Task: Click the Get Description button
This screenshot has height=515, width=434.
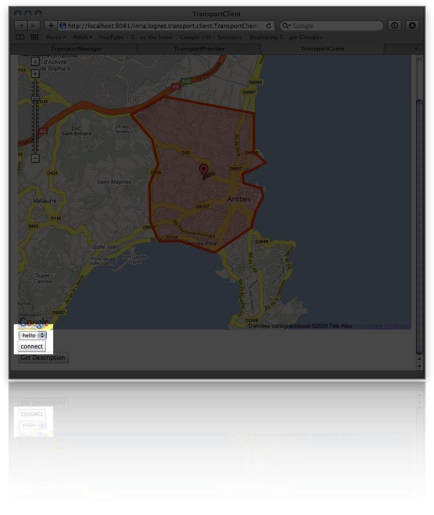Action: (x=43, y=358)
